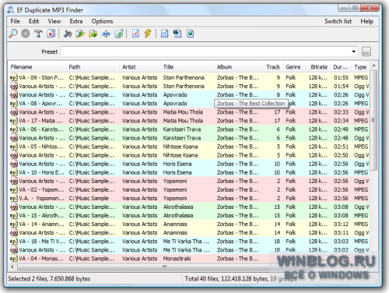This screenshot has height=293, width=389.
Task: Click mp3 icon of 'V.A. - Yopomon...'
Action: pyautogui.click(x=14, y=198)
